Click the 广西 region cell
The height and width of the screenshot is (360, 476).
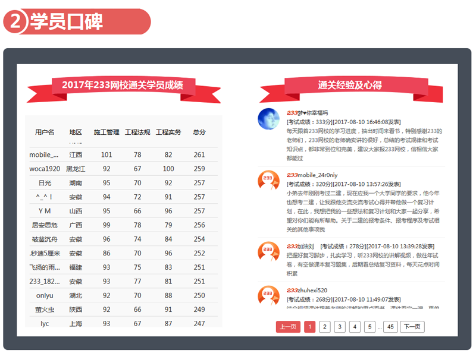pyautogui.click(x=76, y=225)
